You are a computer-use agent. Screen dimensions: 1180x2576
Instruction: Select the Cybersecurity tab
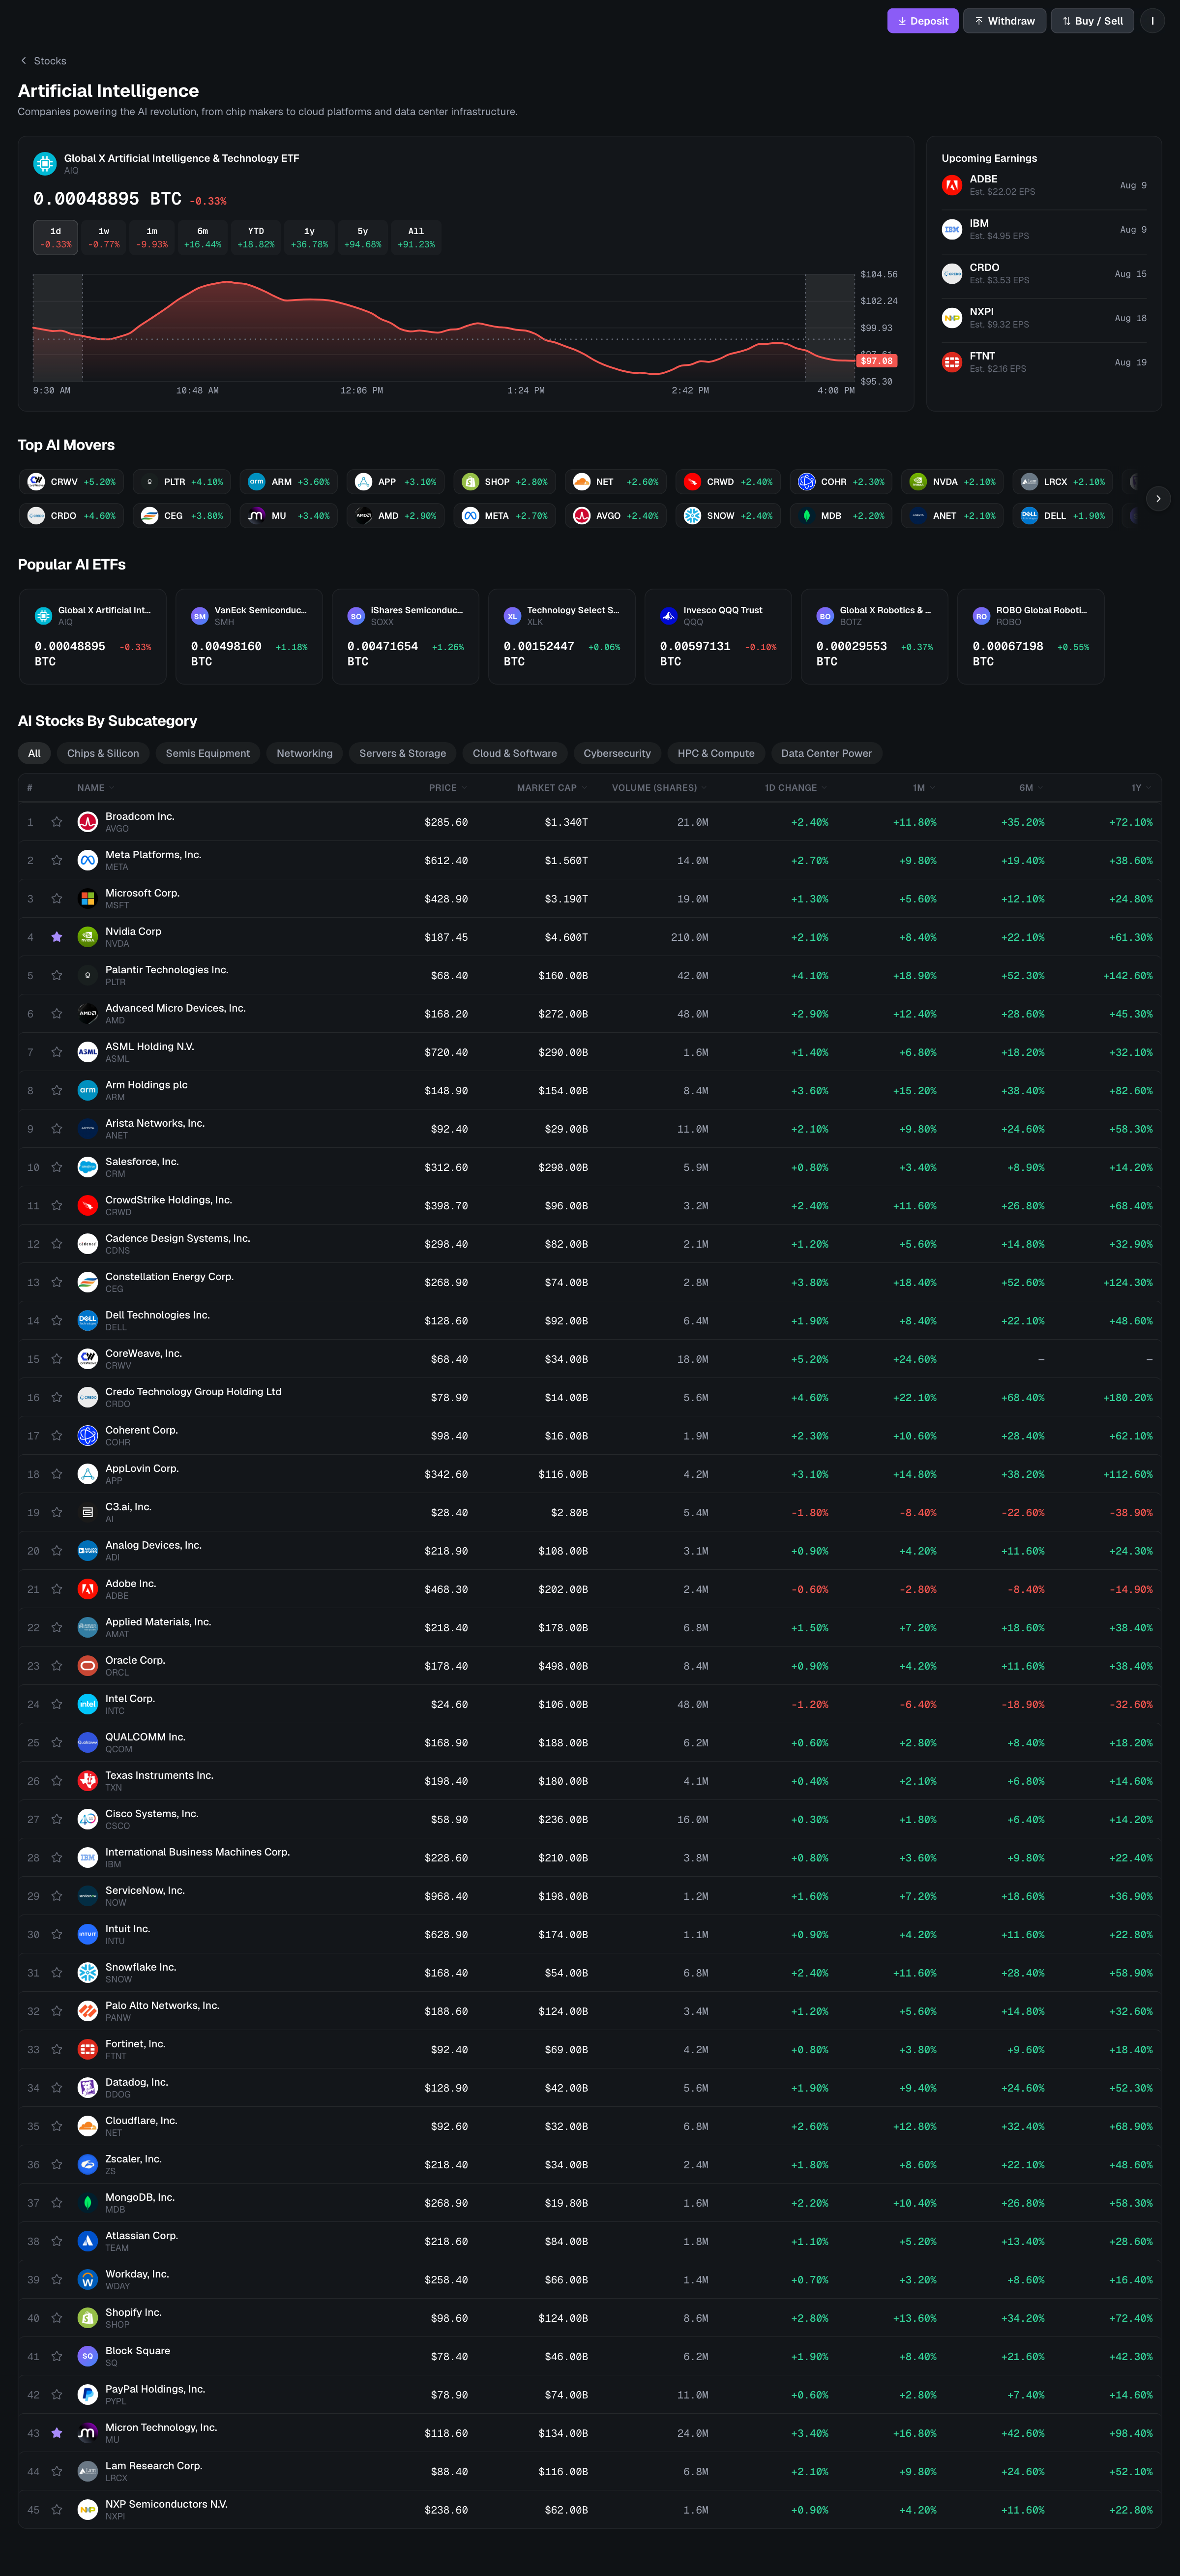(617, 753)
